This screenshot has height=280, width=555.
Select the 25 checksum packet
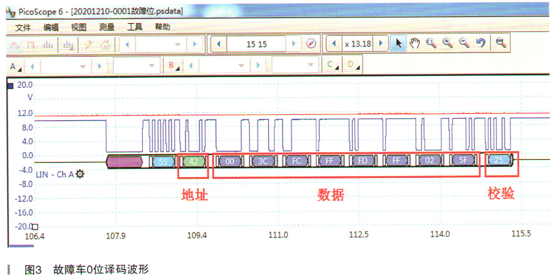click(x=499, y=160)
